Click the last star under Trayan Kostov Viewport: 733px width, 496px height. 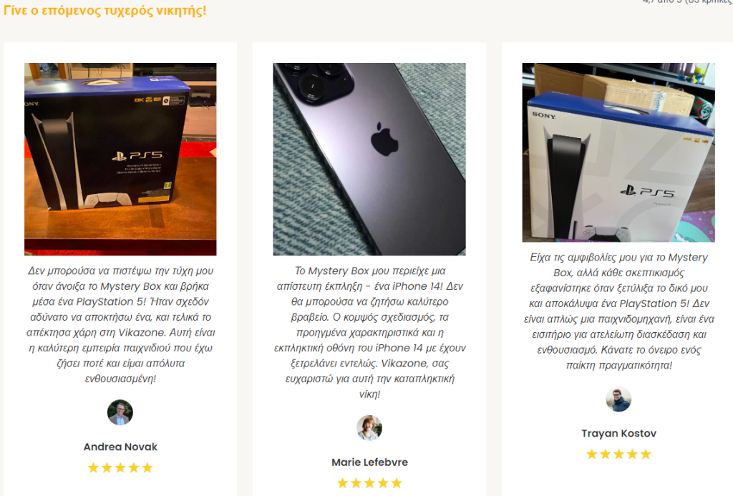coord(646,454)
